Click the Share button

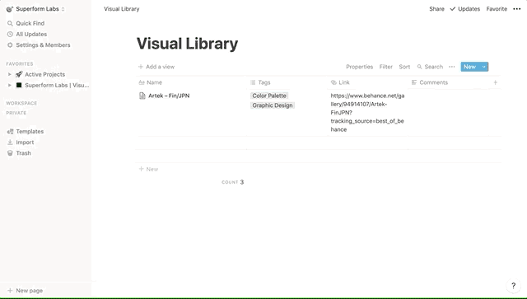[x=436, y=9]
